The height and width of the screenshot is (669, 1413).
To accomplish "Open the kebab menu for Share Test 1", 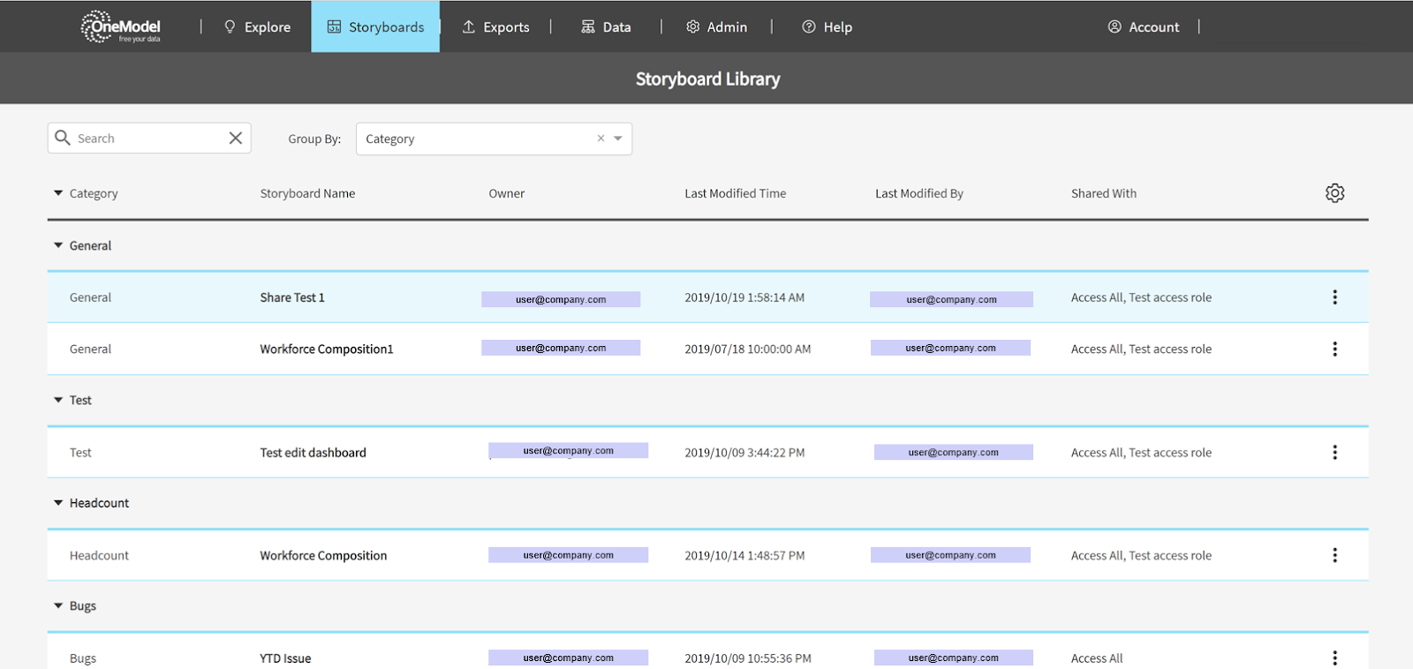I will coord(1334,297).
